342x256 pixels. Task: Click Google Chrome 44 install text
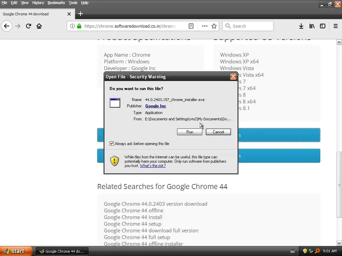coord(133,217)
